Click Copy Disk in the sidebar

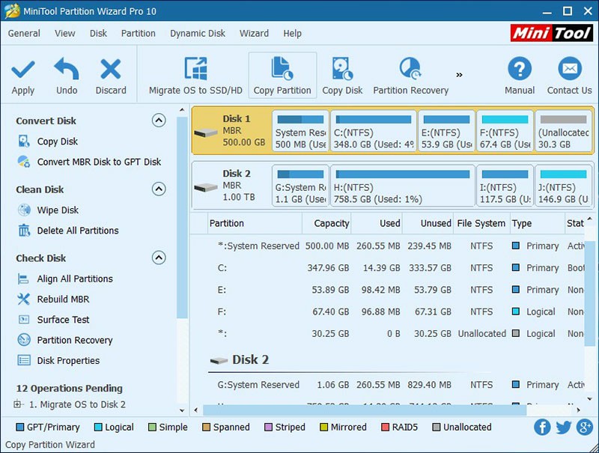pyautogui.click(x=58, y=142)
